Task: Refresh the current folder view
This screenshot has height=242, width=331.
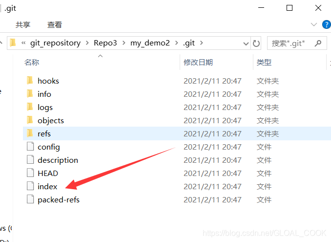Action: (x=256, y=44)
